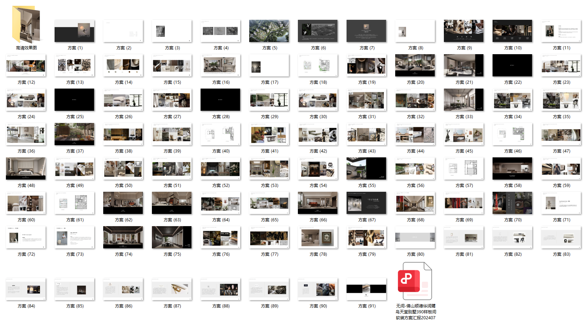The width and height of the screenshot is (585, 321).
Task: Click the file name label 方案 (33)
Action: click(x=464, y=117)
